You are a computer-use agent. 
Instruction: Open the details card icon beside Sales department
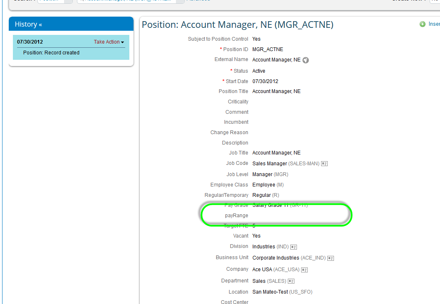pos(291,281)
